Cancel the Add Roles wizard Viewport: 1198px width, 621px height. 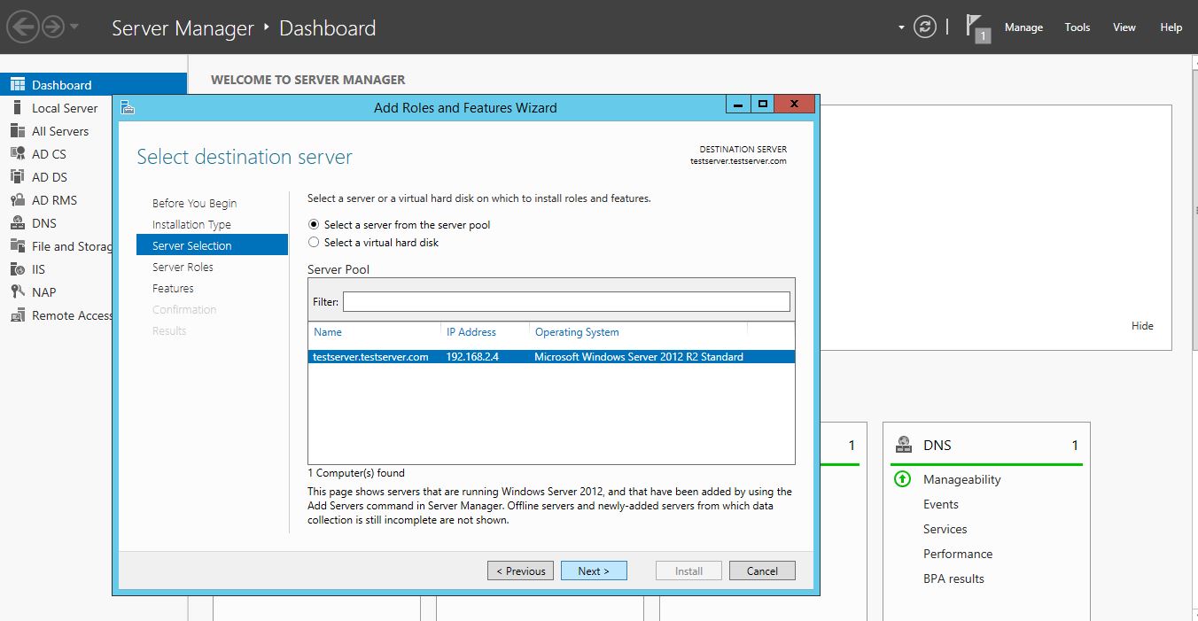pos(762,571)
